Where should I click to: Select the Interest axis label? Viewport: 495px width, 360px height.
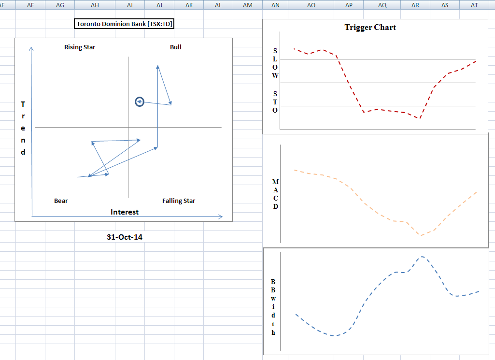click(x=125, y=212)
